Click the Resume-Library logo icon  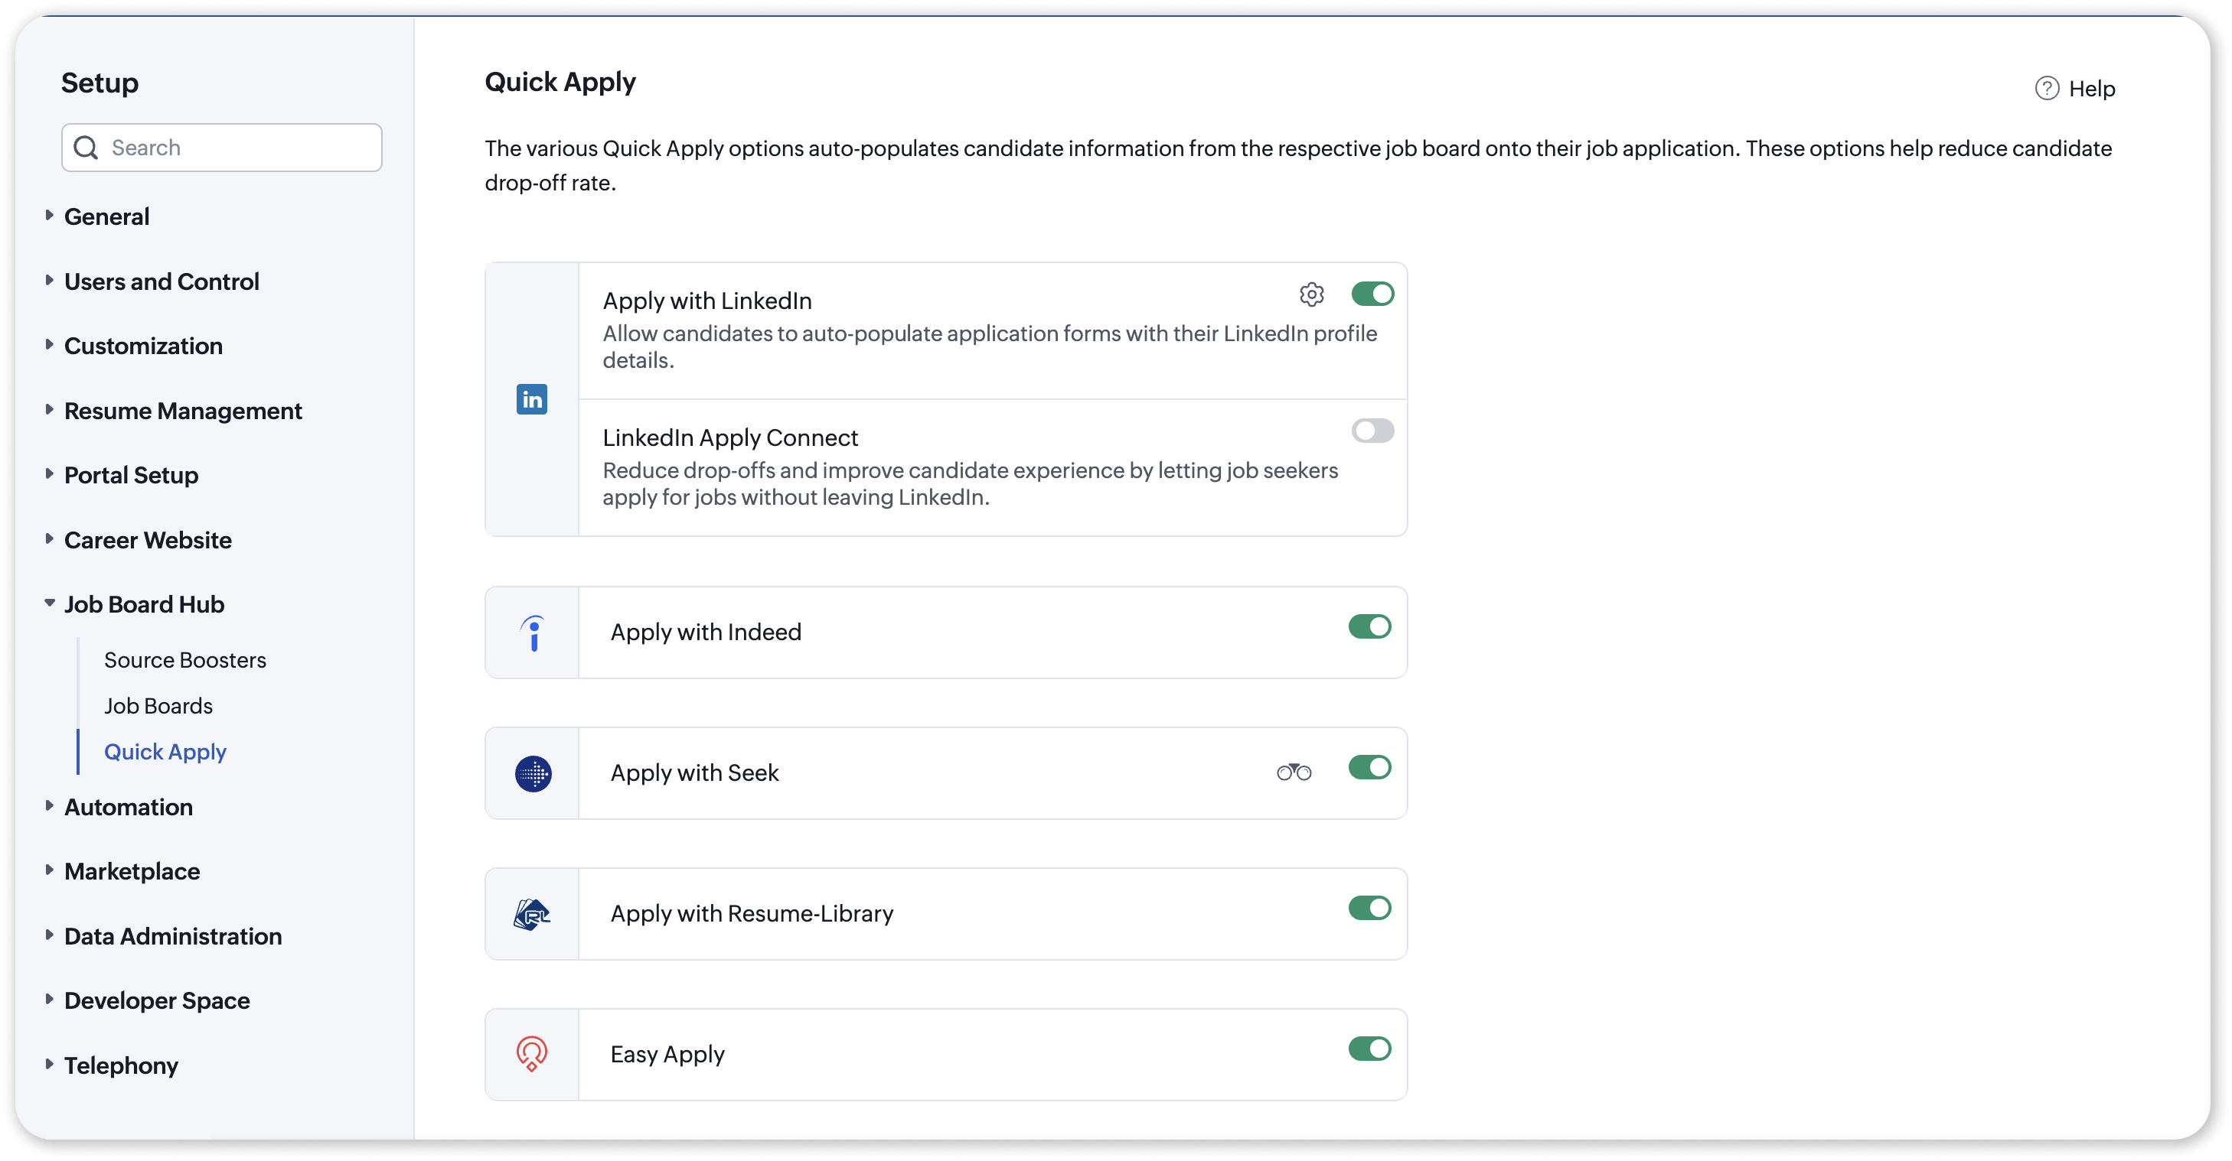pos(532,914)
